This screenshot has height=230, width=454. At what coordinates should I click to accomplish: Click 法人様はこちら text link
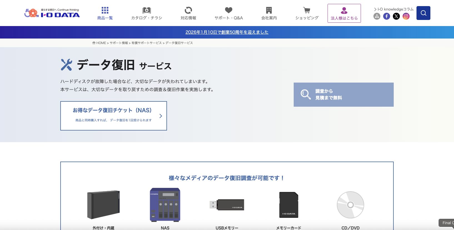tap(344, 18)
